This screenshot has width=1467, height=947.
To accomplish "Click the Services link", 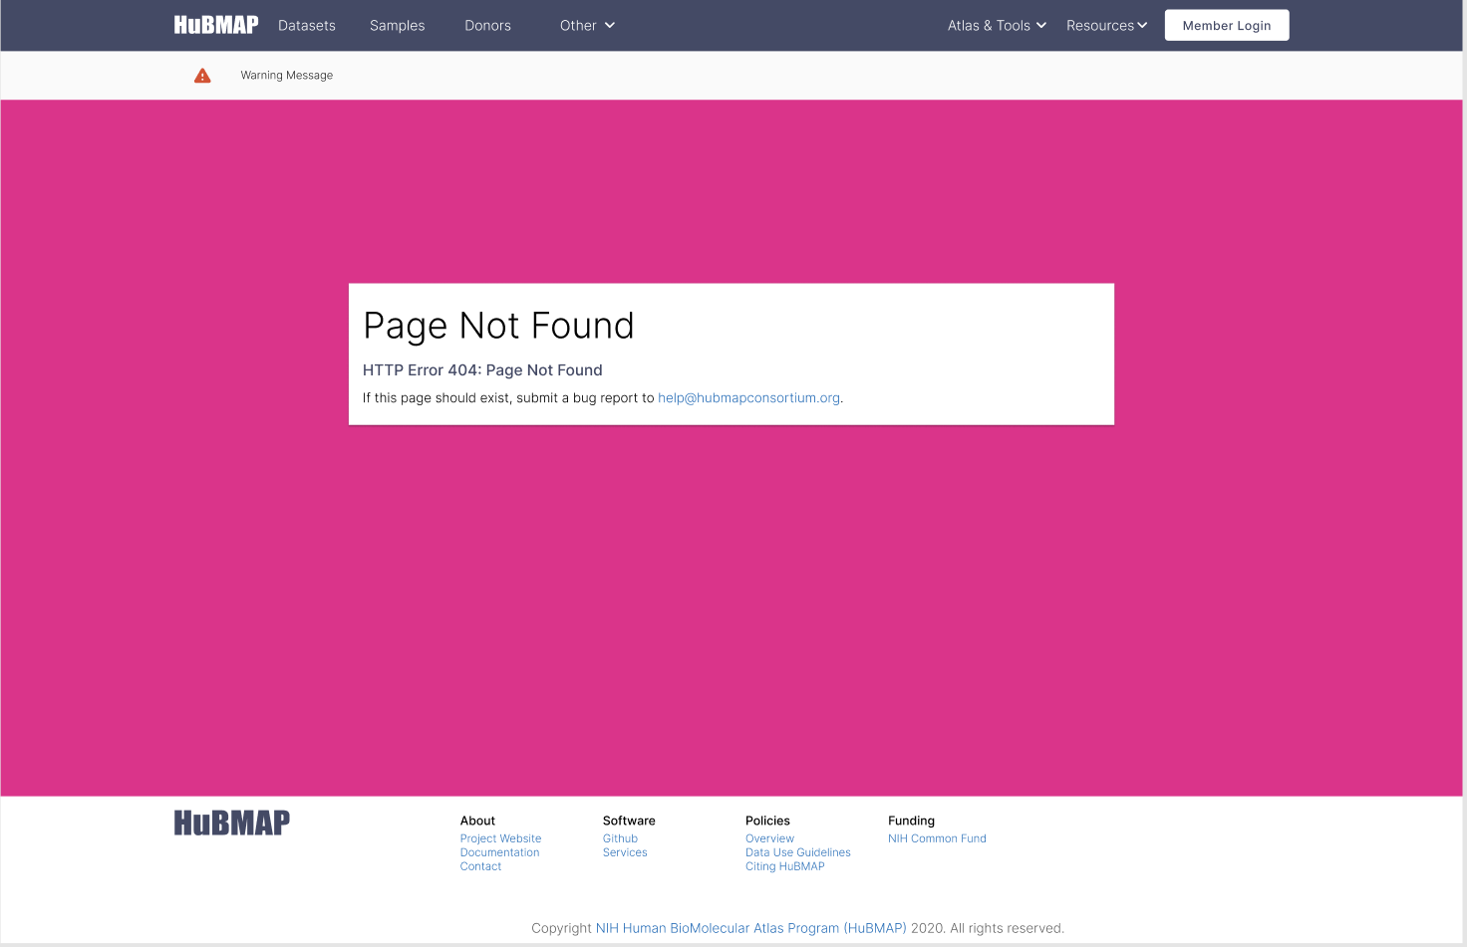I will tap(625, 852).
